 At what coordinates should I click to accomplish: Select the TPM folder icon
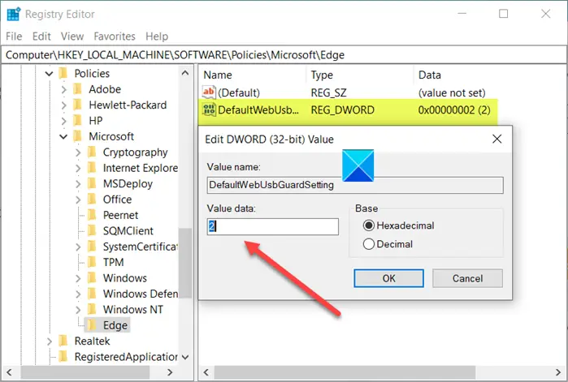[x=92, y=262]
